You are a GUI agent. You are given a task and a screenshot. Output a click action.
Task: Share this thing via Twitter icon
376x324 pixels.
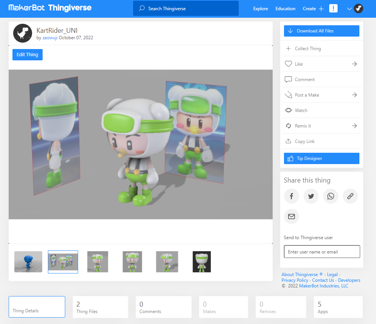click(311, 196)
